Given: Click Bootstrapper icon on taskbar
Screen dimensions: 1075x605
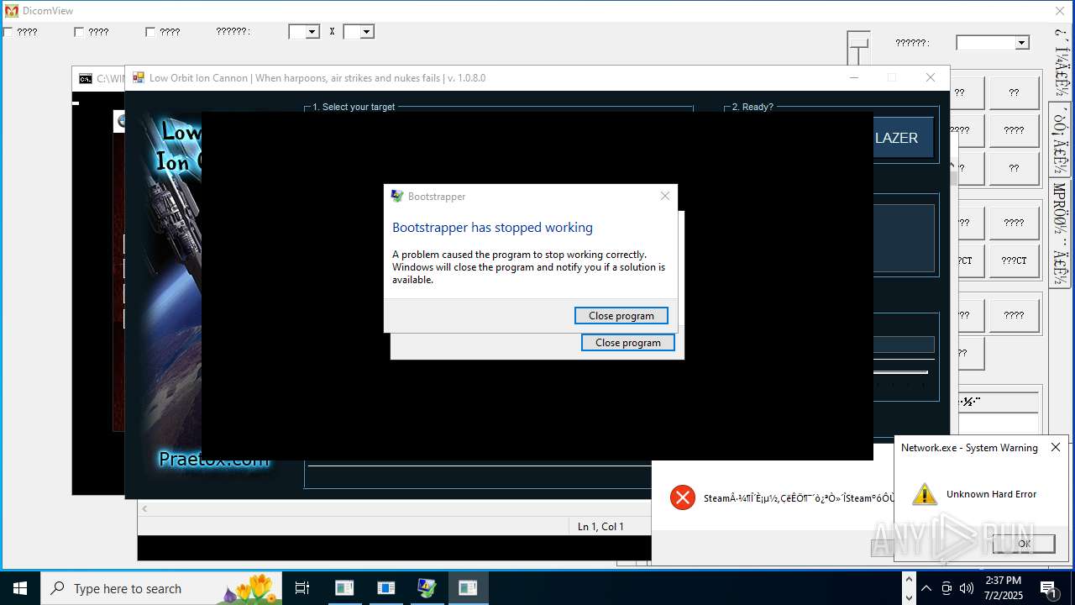Looking at the screenshot, I should click(427, 588).
